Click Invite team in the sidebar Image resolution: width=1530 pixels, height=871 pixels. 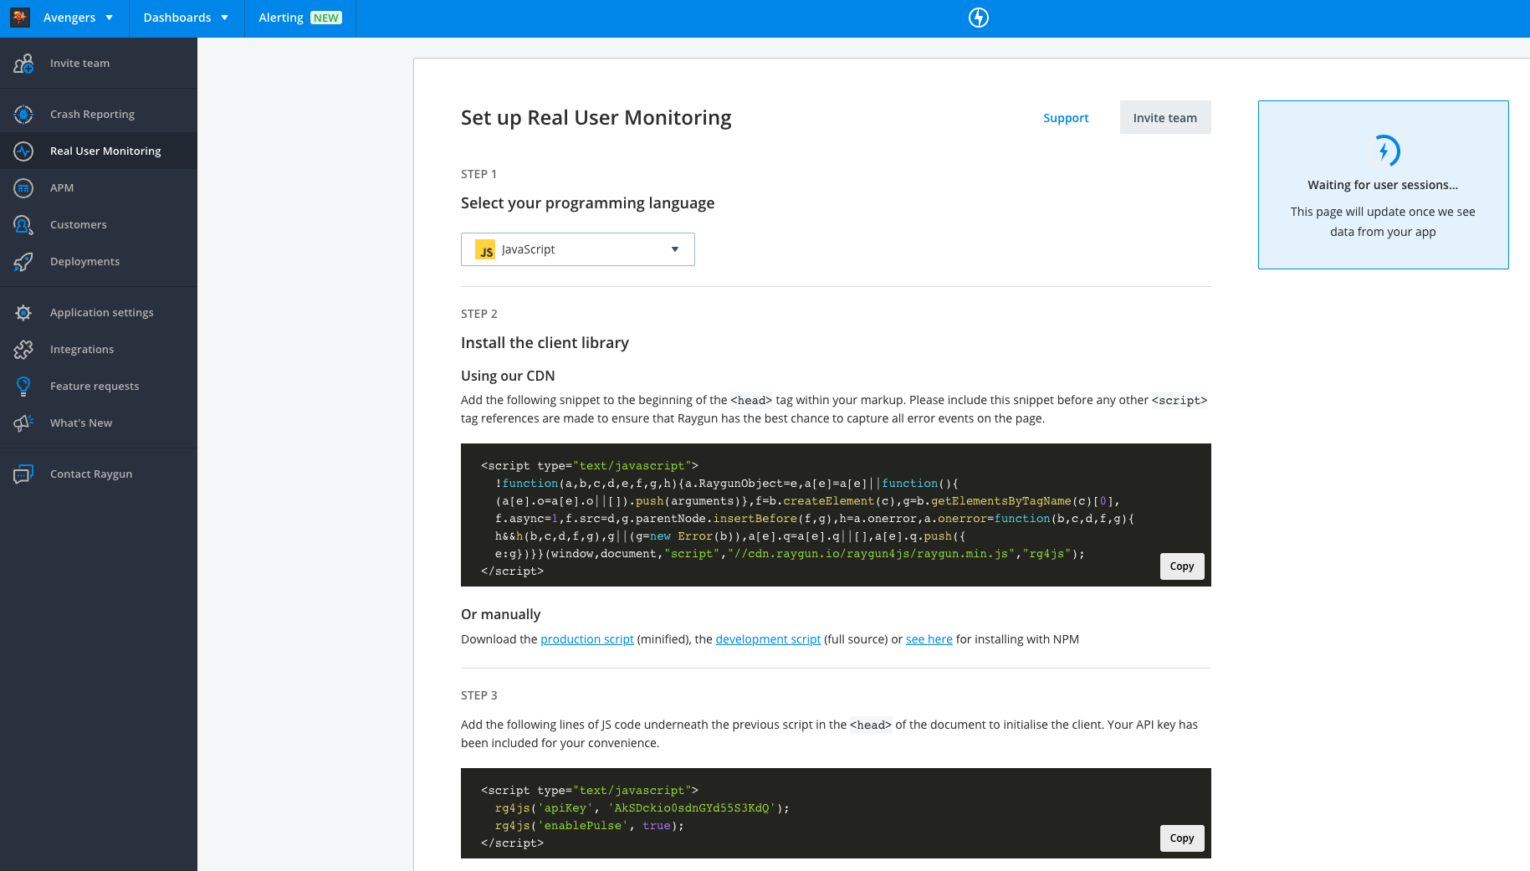click(79, 64)
